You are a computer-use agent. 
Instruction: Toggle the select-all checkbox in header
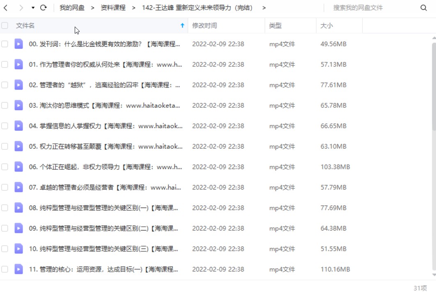tap(5, 25)
